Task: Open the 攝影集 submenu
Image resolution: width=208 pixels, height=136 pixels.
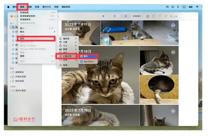Action: [x=68, y=39]
